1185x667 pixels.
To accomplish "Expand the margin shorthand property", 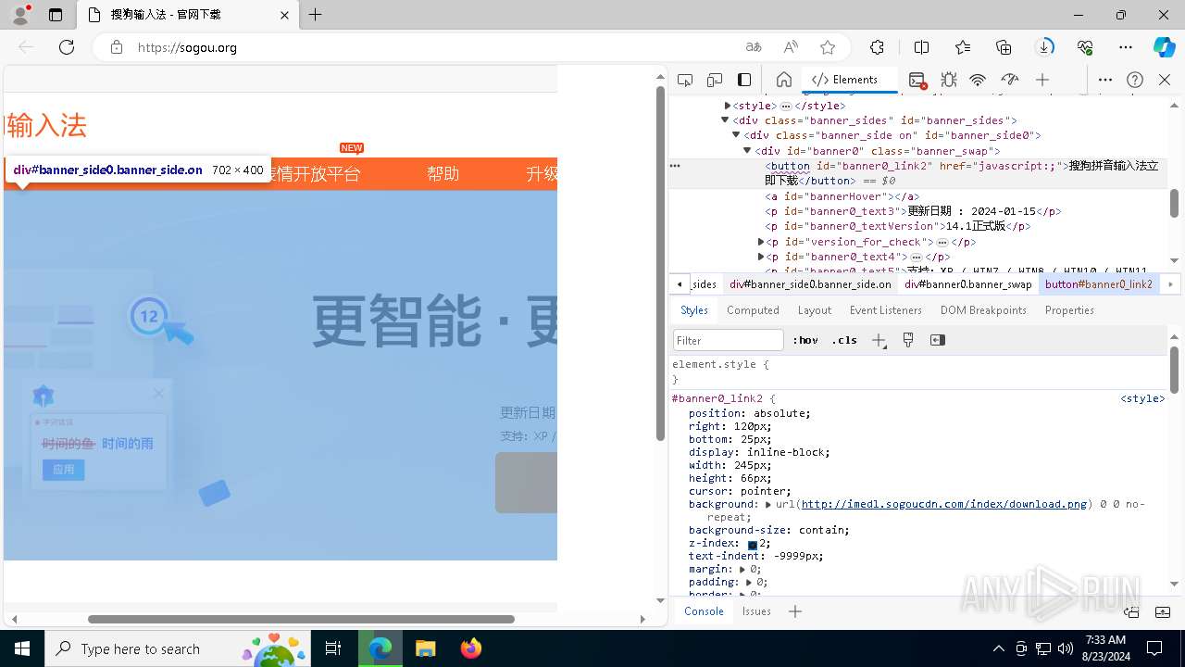I will (x=742, y=570).
